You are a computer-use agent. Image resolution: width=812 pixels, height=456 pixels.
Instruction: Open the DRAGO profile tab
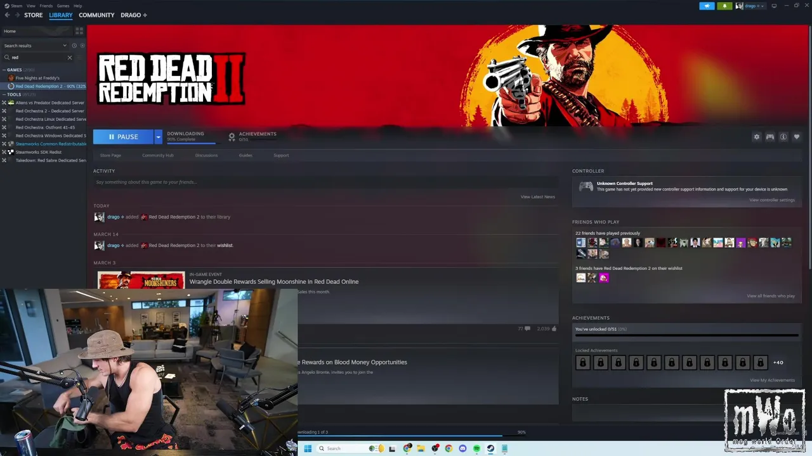(x=133, y=15)
